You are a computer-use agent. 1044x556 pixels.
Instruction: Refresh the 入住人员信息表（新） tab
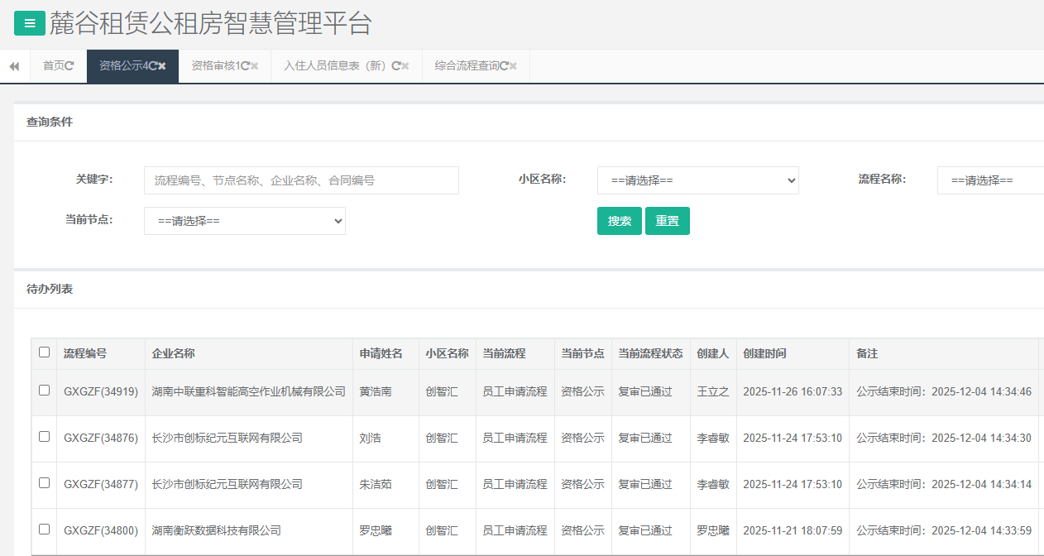tap(395, 66)
